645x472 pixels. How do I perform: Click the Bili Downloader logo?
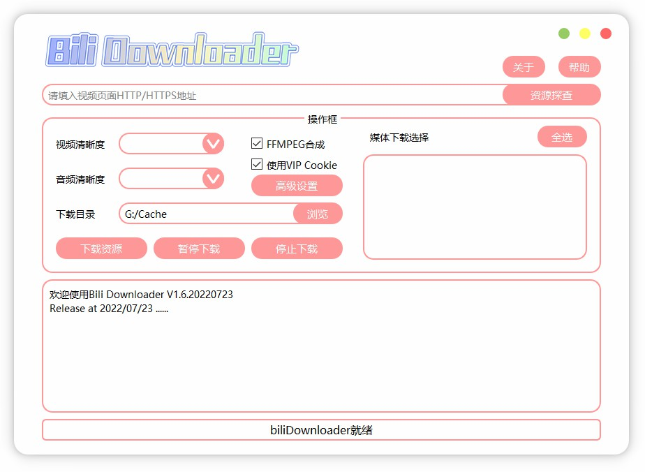[172, 50]
